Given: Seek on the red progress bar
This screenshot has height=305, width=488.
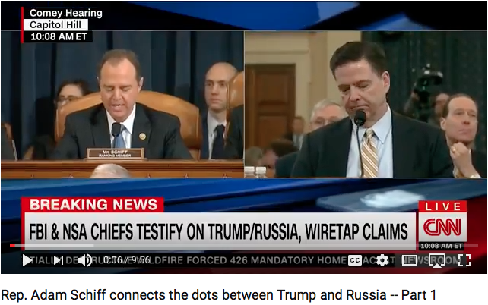Looking at the screenshot, I should pos(12,245).
